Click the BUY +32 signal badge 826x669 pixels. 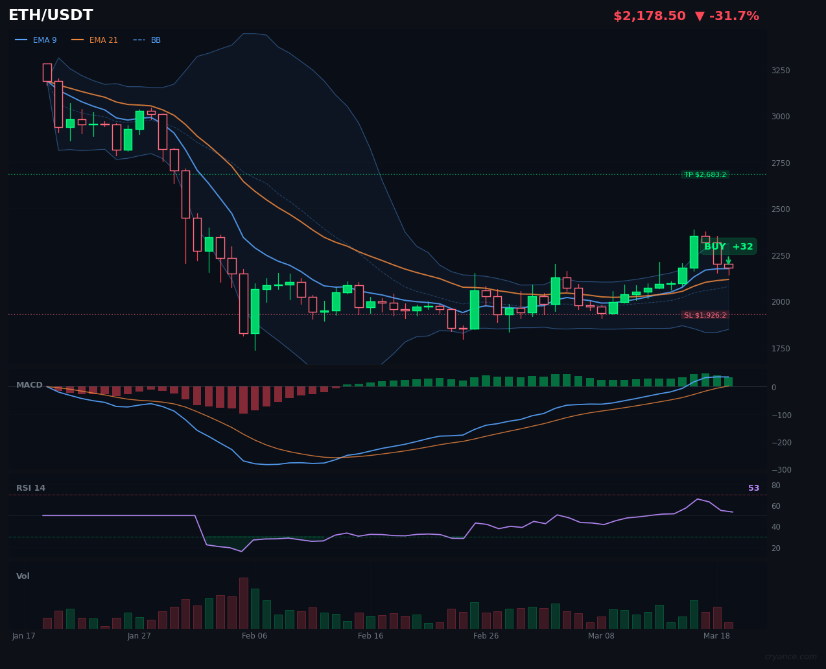[x=727, y=246]
